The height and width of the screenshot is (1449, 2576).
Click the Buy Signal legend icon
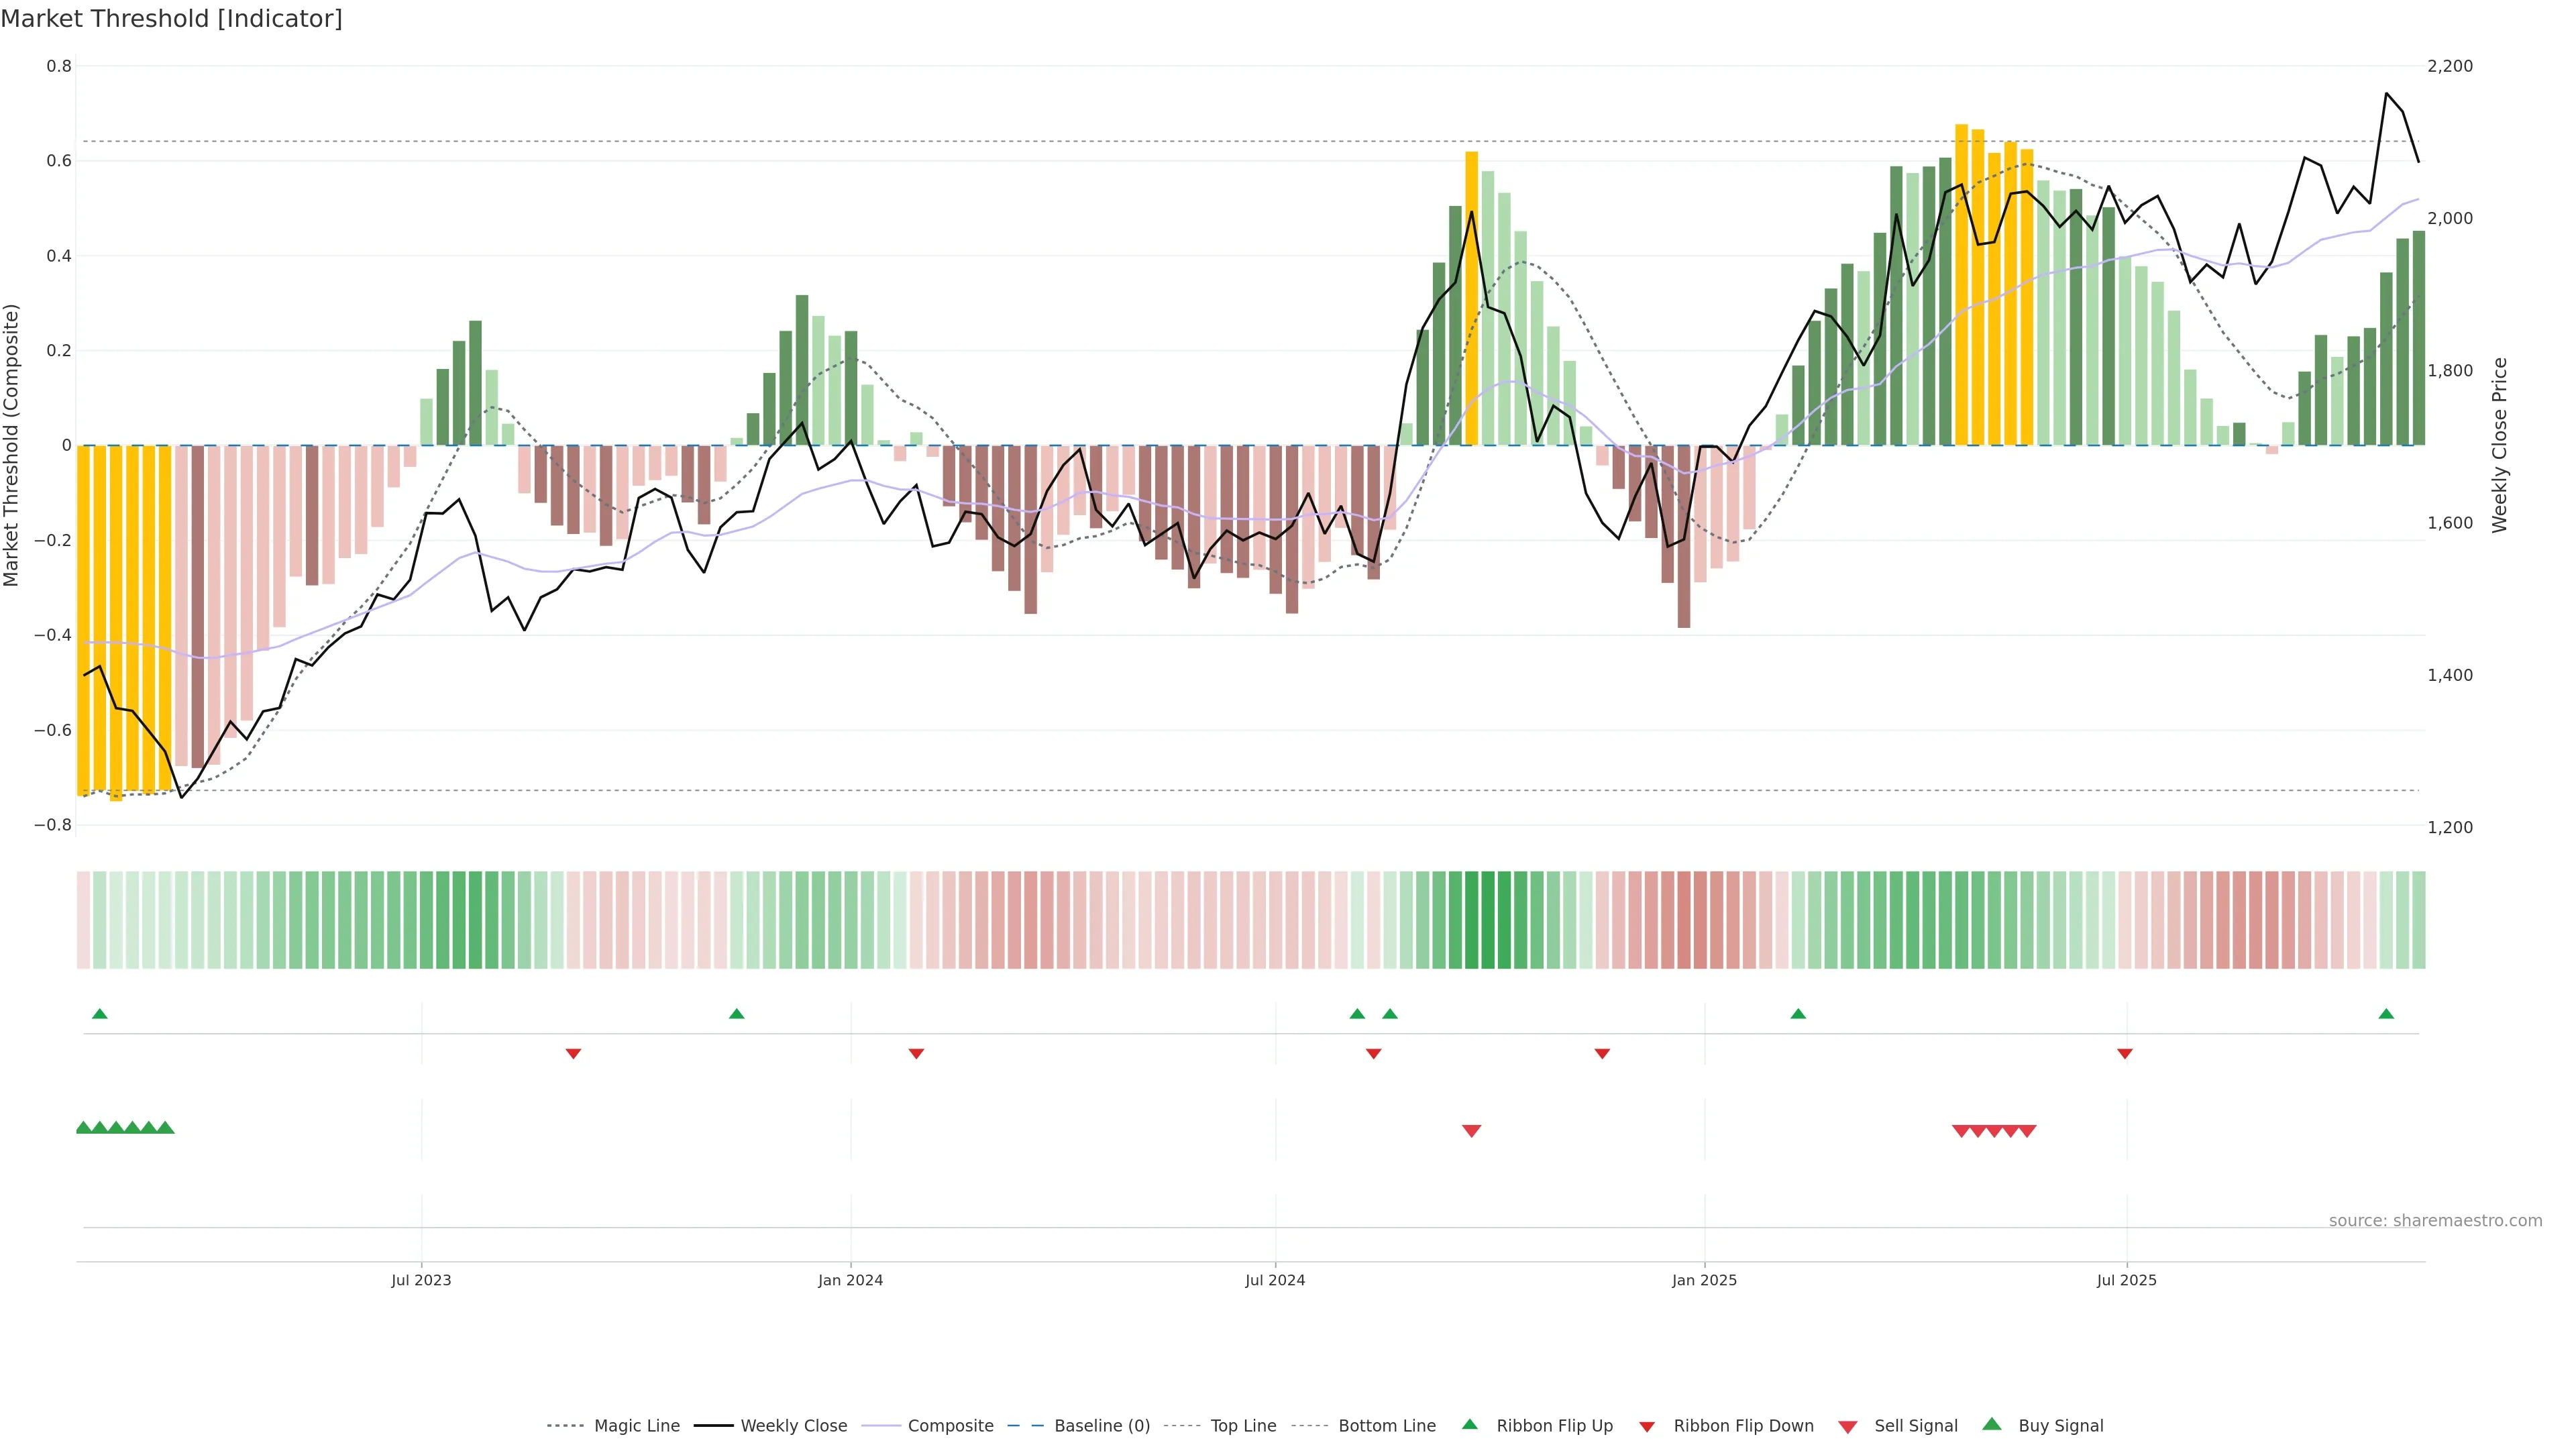coord(1992,1425)
